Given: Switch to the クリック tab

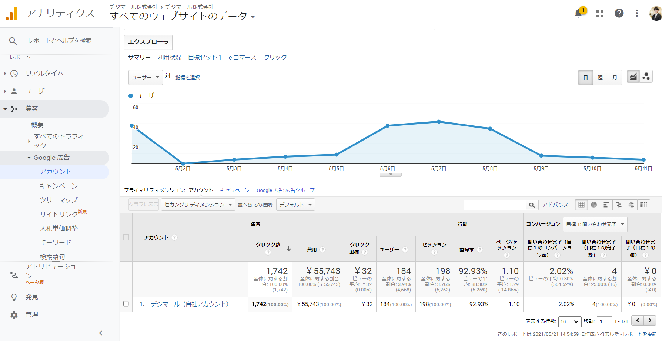Looking at the screenshot, I should point(275,57).
